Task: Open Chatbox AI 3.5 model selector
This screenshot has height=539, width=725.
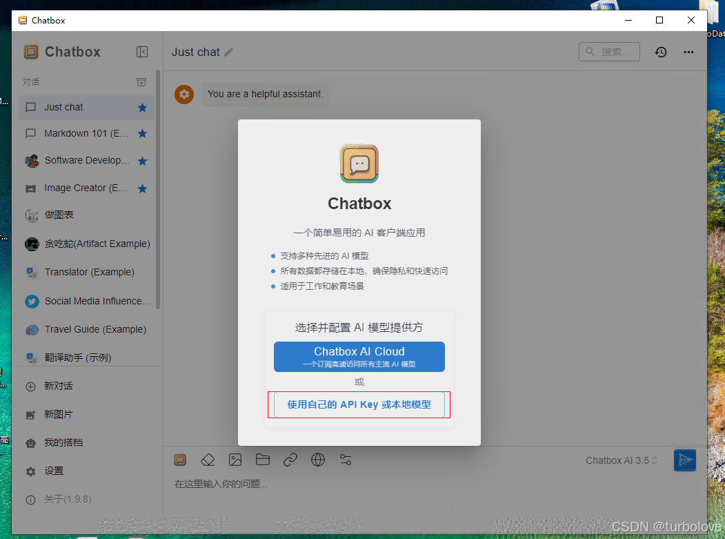Action: [622, 460]
